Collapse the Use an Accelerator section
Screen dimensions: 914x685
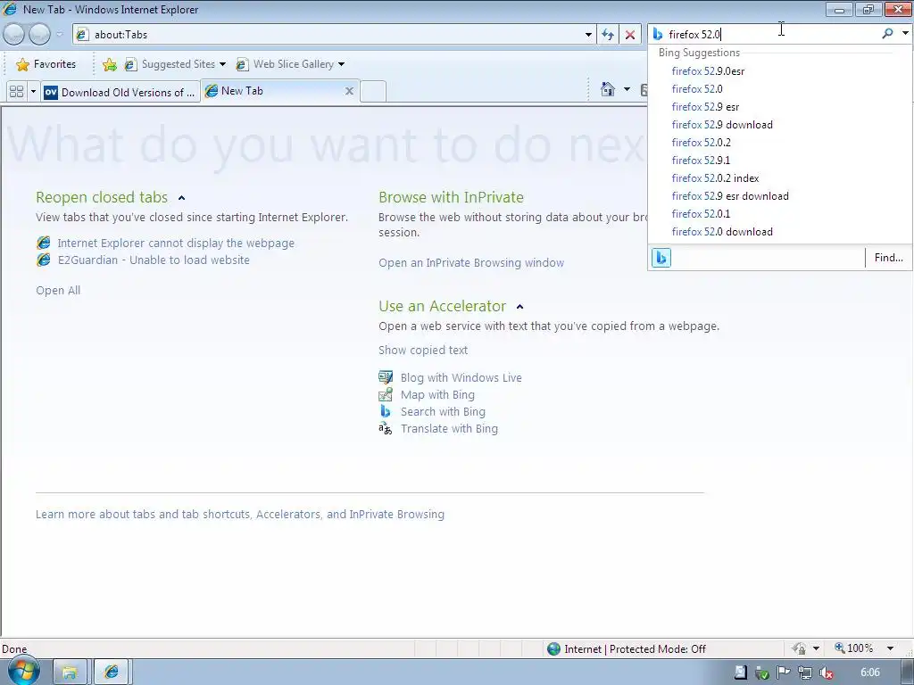[x=520, y=307]
